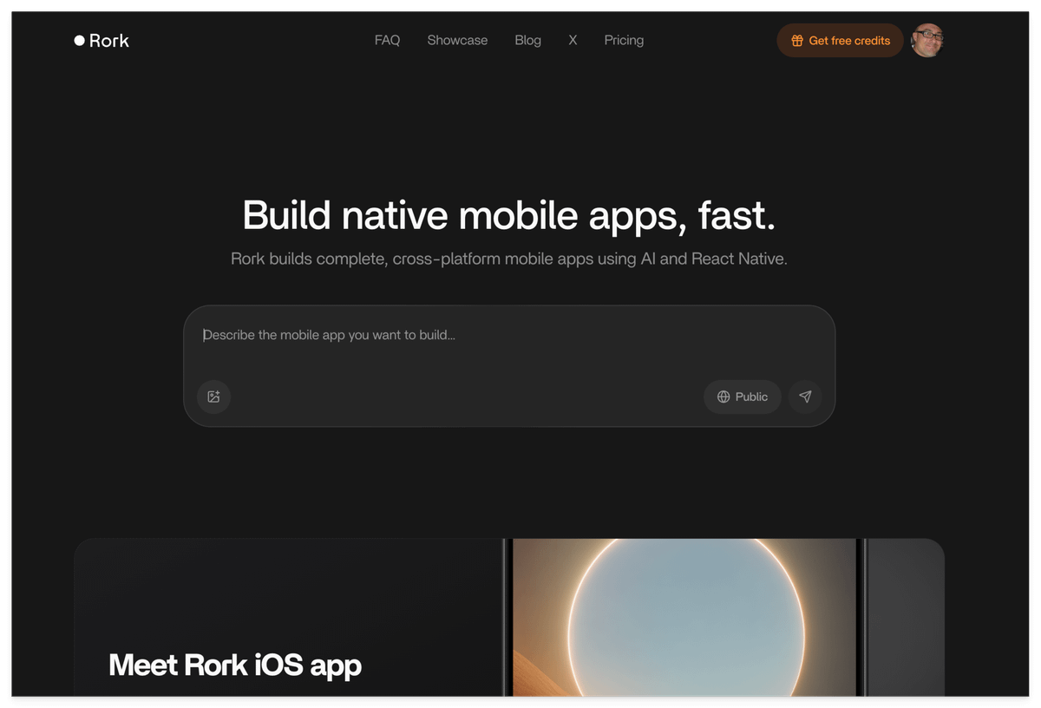The width and height of the screenshot is (1041, 708).
Task: Visit the X social link
Action: click(573, 40)
